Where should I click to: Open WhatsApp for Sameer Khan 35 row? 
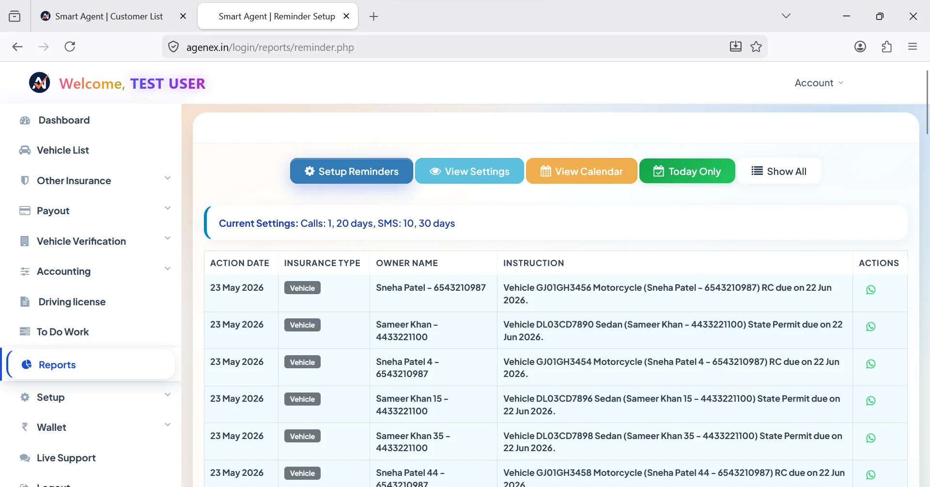point(870,438)
